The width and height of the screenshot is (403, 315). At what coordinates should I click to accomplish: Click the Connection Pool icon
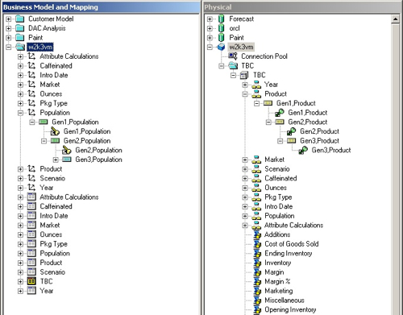(x=233, y=56)
